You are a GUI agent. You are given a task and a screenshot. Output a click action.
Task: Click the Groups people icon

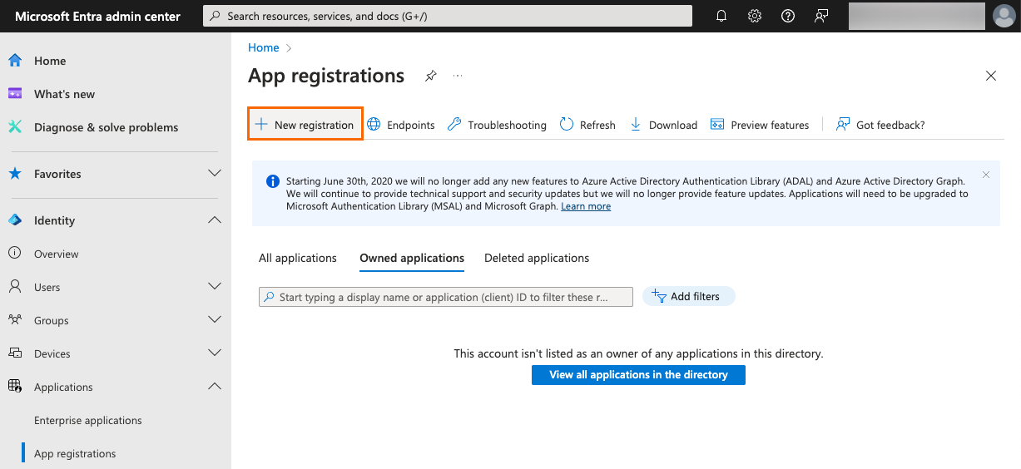15,320
